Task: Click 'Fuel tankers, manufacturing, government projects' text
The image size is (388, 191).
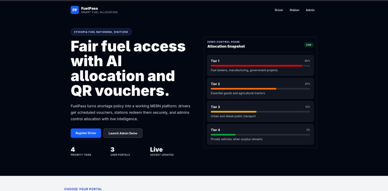Action: (244, 70)
